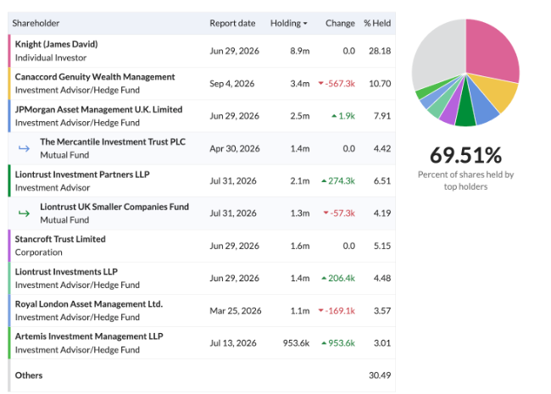Click green sub-holding arrow beside Liontrust UK Smaller Companies
This screenshot has width=551, height=394.
pyautogui.click(x=24, y=214)
